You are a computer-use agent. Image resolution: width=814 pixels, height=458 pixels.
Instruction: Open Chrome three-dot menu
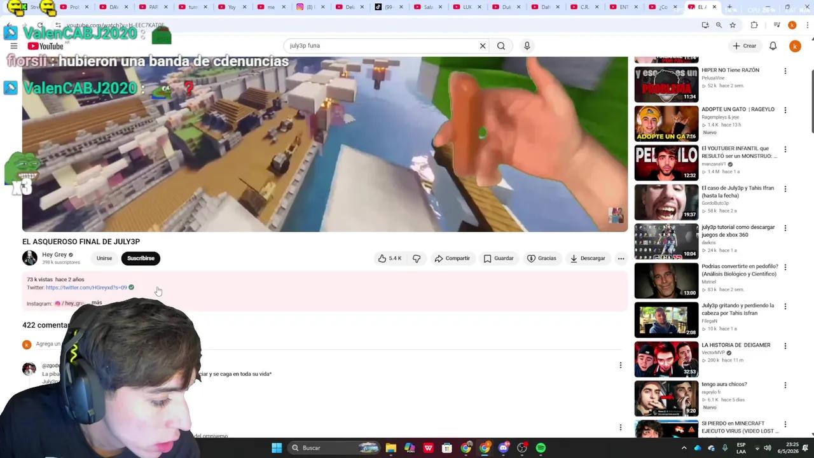pos(806,25)
